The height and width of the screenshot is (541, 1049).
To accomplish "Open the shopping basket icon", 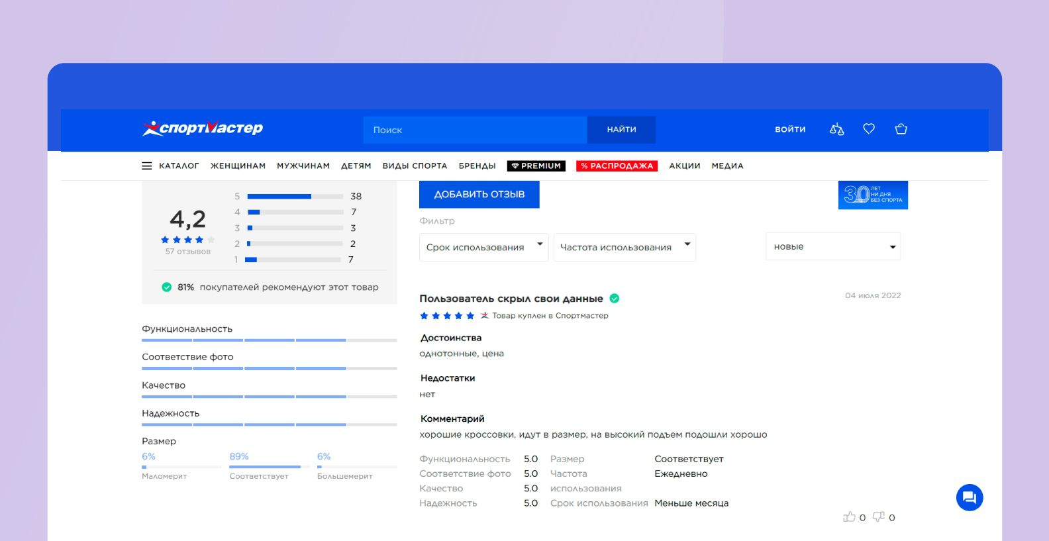I will 901,129.
